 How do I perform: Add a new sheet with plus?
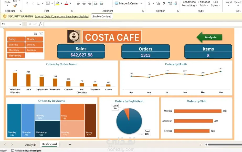pyautogui.click(x=70, y=144)
